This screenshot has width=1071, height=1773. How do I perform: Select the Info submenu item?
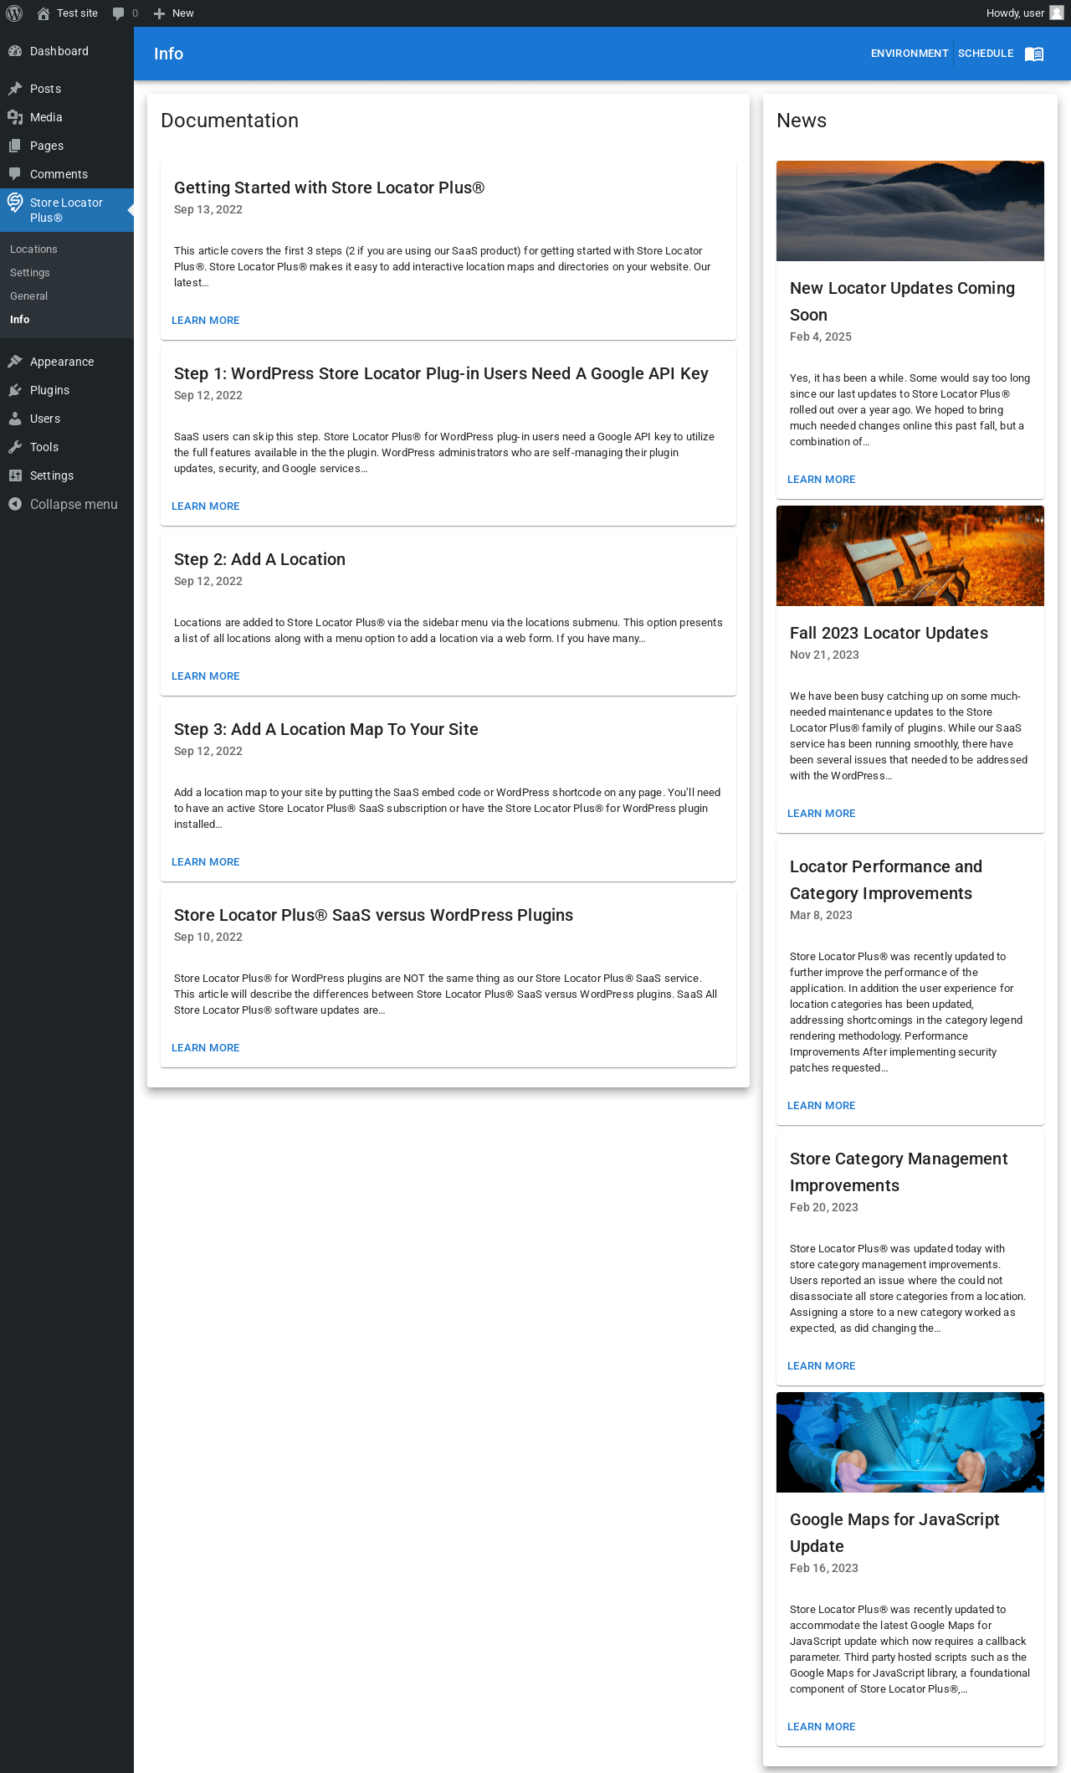point(19,320)
